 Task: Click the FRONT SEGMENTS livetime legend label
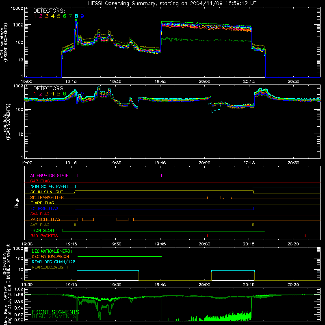(x=56, y=312)
